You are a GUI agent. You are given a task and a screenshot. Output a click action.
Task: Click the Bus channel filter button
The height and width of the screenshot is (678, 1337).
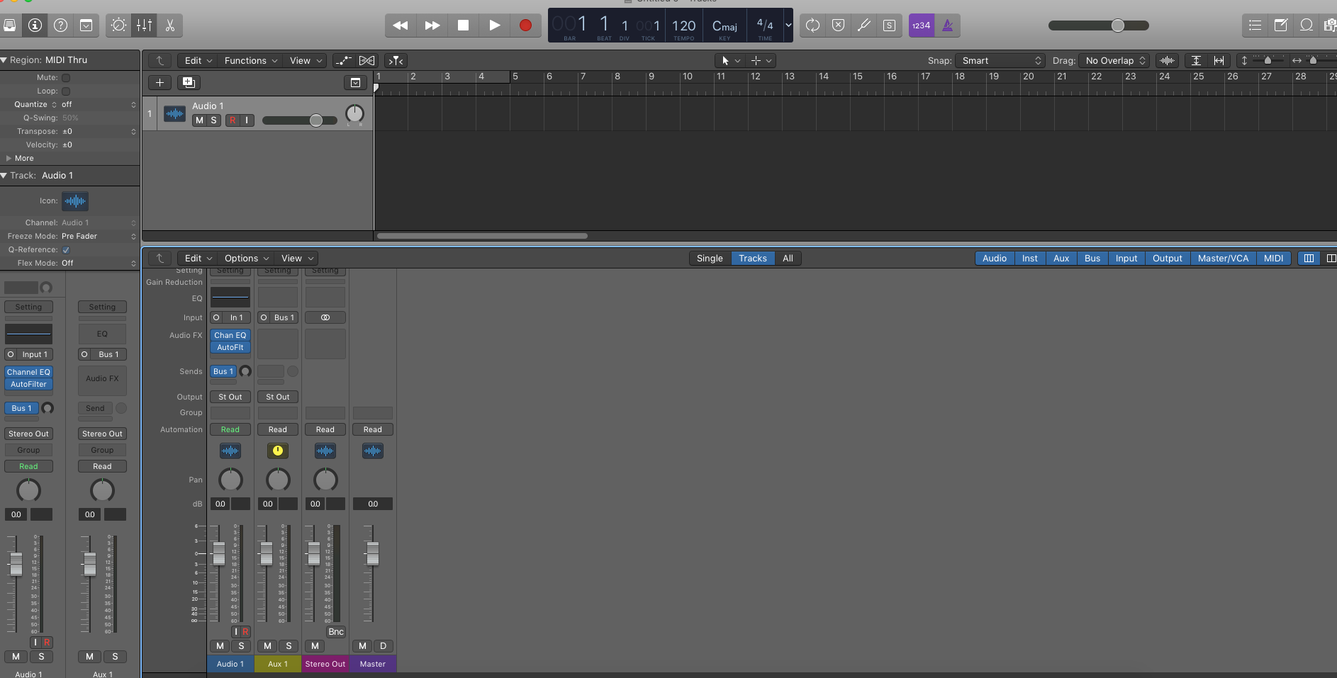pos(1092,258)
